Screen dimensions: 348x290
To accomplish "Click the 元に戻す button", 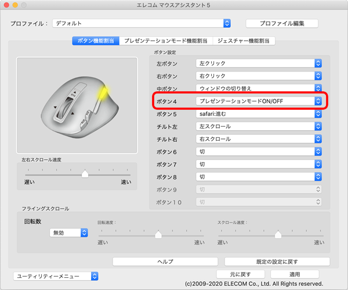I will pyautogui.click(x=241, y=274).
